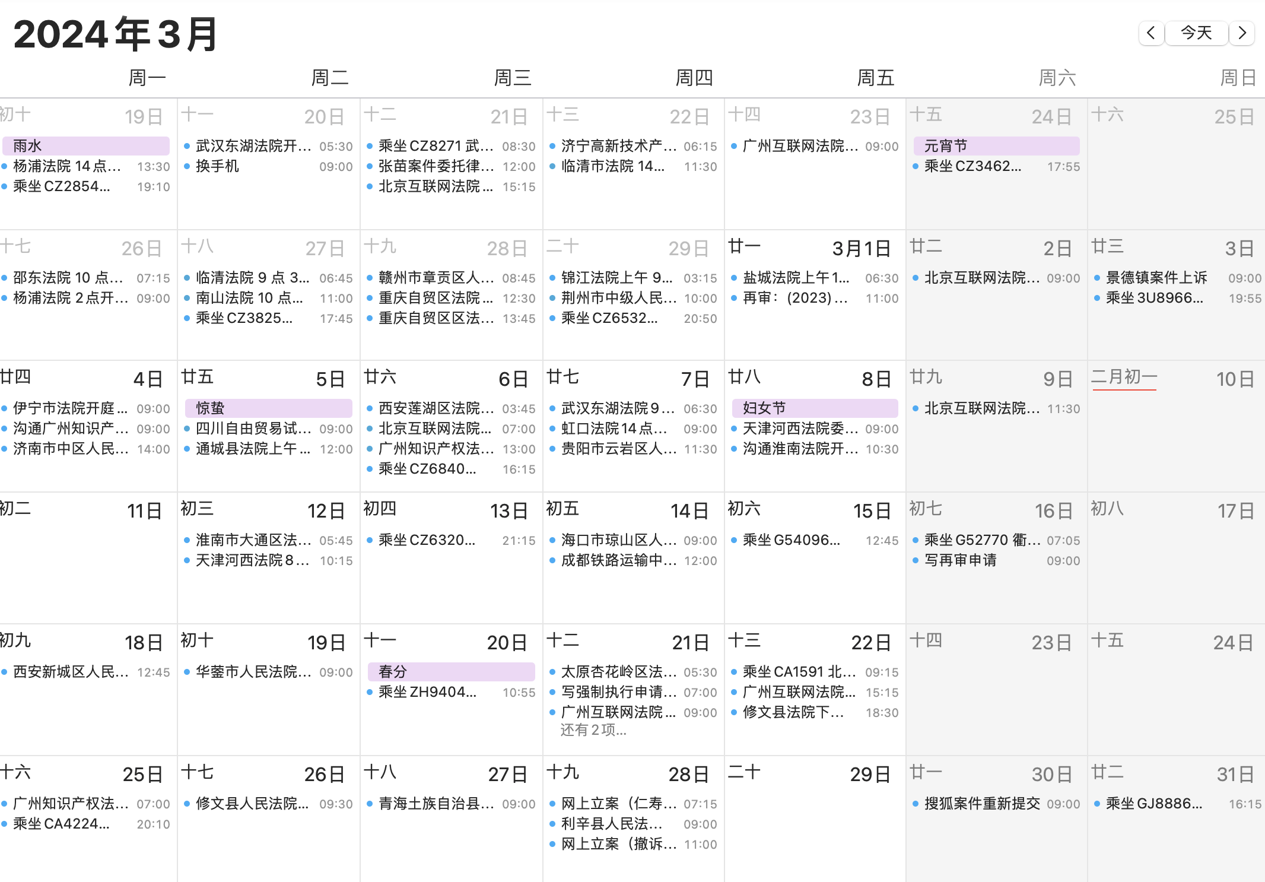1265x882 pixels.
Task: Open 惊蛰 event on March 5
Action: [268, 408]
